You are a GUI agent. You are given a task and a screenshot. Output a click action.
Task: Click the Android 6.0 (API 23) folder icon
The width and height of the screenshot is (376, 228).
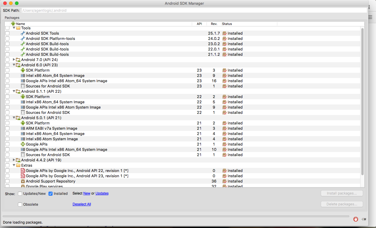point(18,65)
